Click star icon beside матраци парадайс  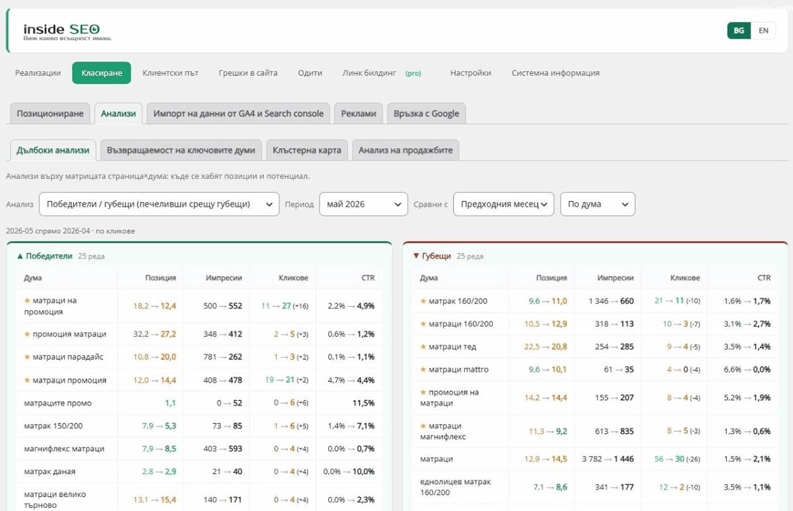coord(27,357)
